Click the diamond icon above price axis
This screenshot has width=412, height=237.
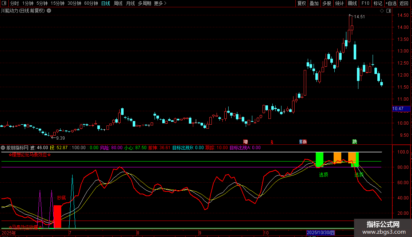382,11
